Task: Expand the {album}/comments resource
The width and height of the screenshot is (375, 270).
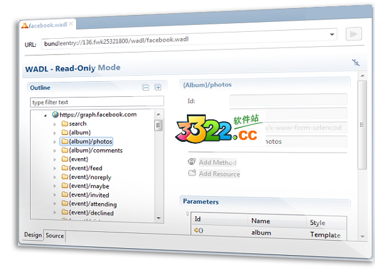Action: pyautogui.click(x=55, y=151)
